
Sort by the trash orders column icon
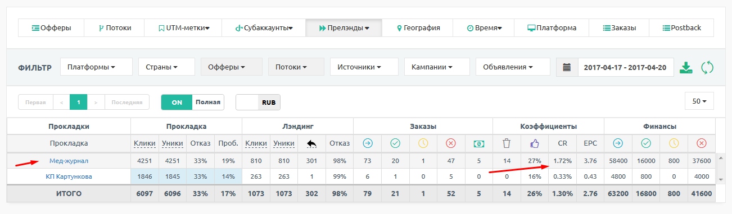(506, 143)
